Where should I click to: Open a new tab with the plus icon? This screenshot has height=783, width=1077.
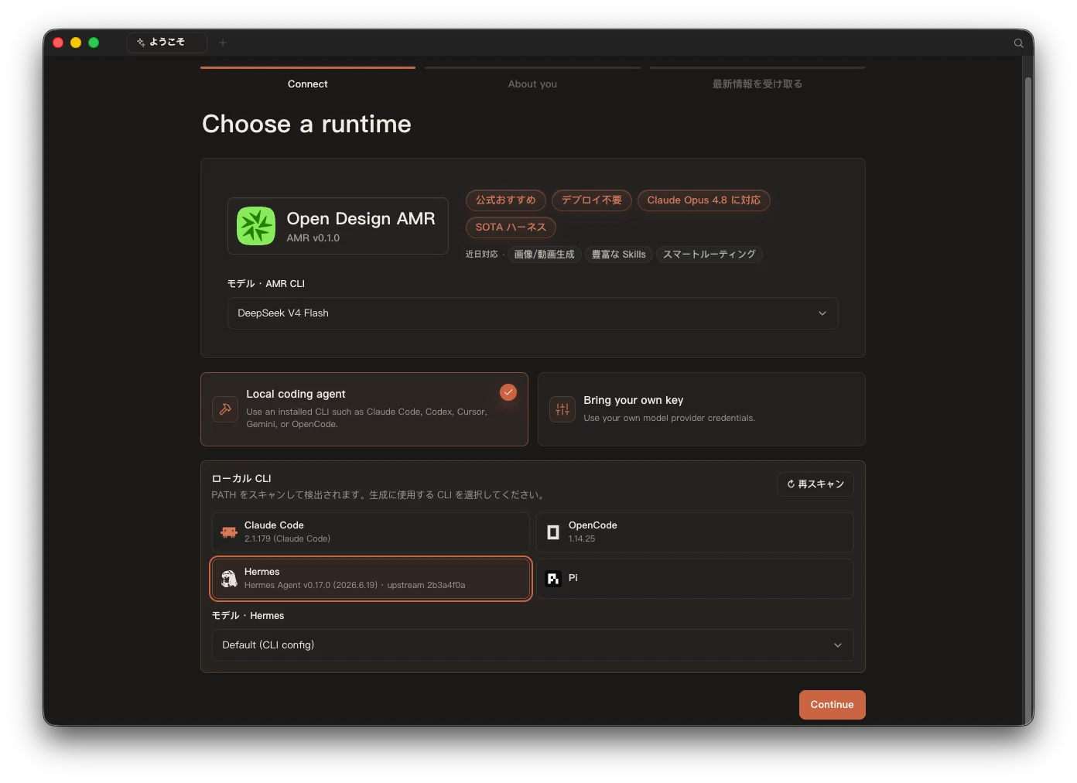(223, 43)
